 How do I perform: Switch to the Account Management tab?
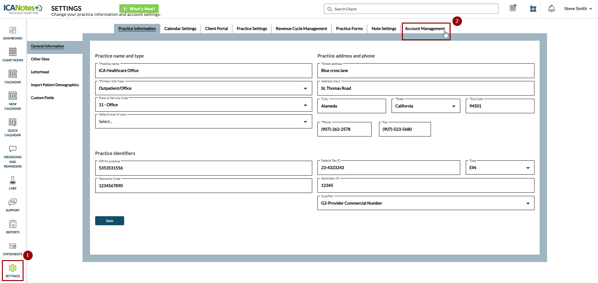point(424,29)
